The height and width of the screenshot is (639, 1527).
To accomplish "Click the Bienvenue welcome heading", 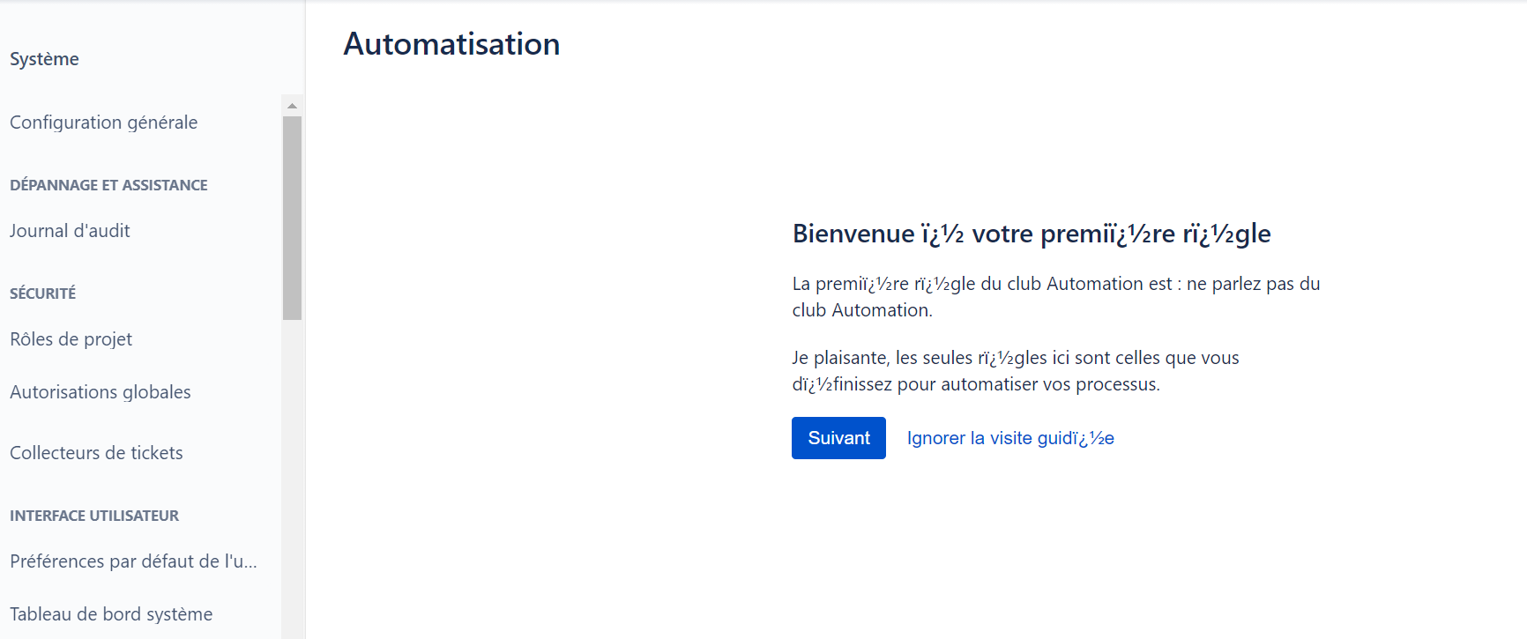I will click(1032, 234).
